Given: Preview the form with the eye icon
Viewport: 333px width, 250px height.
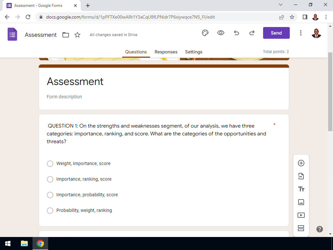Looking at the screenshot, I should click(221, 33).
